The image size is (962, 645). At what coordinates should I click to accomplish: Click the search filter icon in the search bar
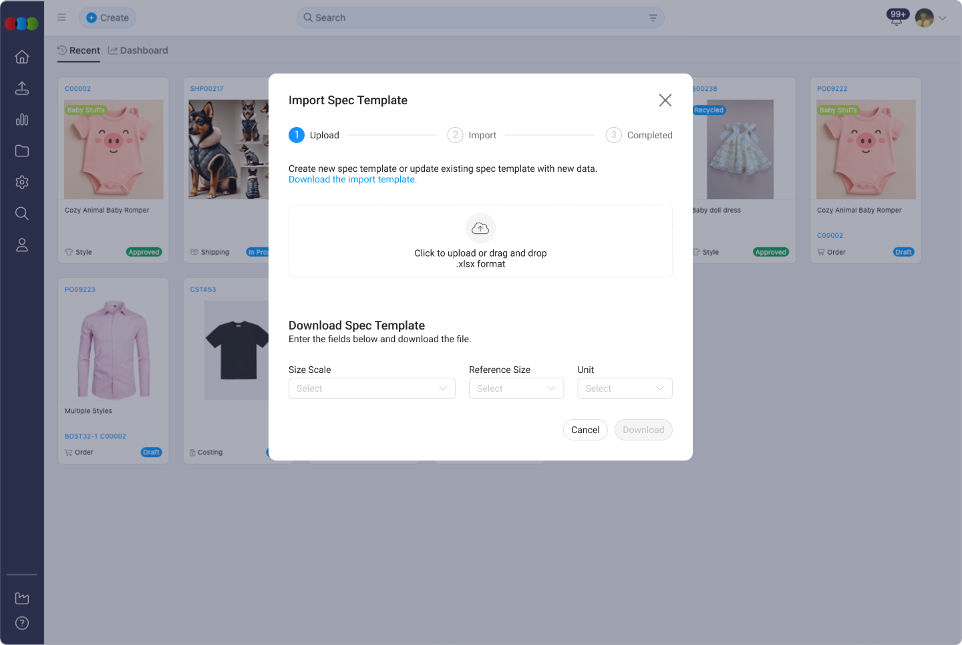point(653,18)
